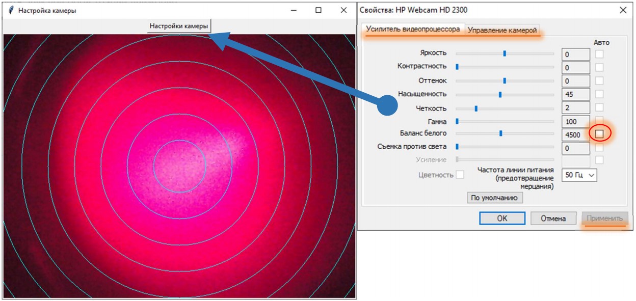Image resolution: width=636 pixels, height=301 pixels.
Task: Toggle the Цветность checkbox
Action: coord(460,175)
